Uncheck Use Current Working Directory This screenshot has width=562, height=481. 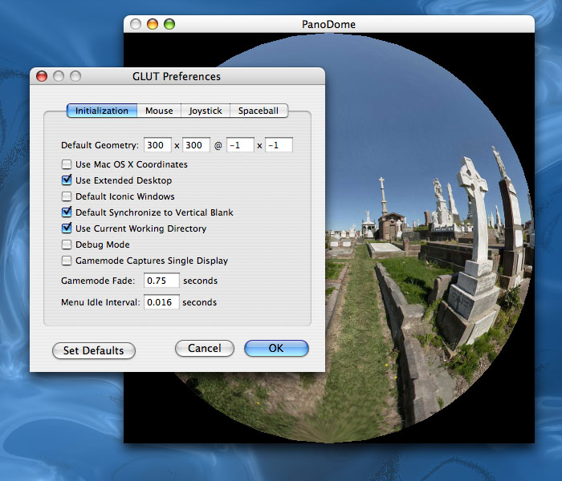pos(67,228)
